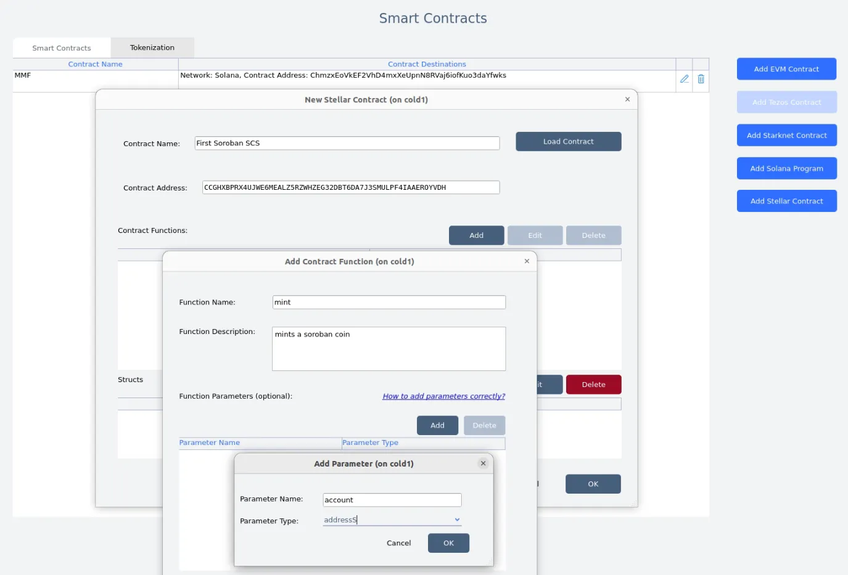Add a function parameter with Add button
848x575 pixels.
click(437, 425)
